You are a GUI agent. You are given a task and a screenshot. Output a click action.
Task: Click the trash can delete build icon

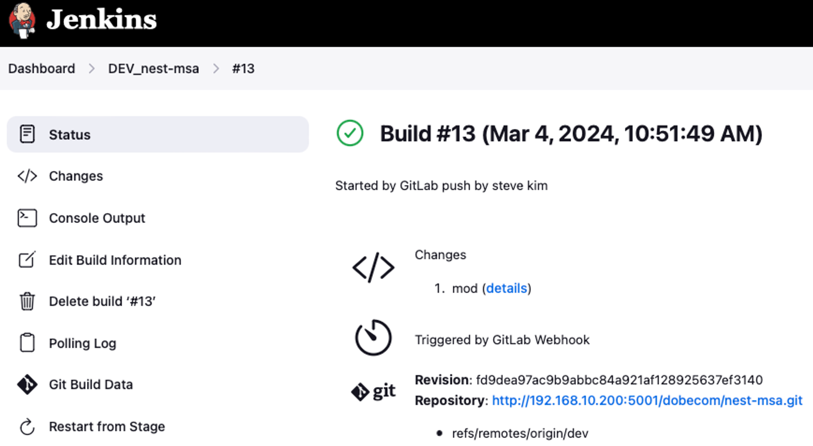[x=27, y=301]
